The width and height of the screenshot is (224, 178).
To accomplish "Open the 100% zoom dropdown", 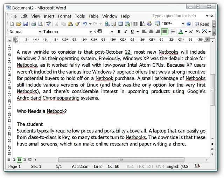I will [x=183, y=24].
